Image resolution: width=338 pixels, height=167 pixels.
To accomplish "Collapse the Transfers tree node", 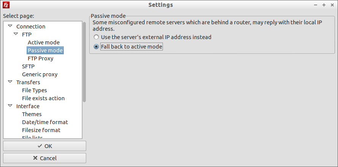I will 10,82.
